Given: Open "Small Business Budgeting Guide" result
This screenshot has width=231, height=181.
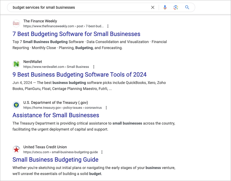Looking at the screenshot, I should 55,159.
